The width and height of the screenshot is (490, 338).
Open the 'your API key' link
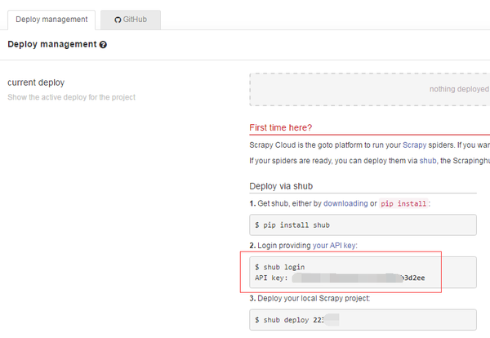coord(334,245)
